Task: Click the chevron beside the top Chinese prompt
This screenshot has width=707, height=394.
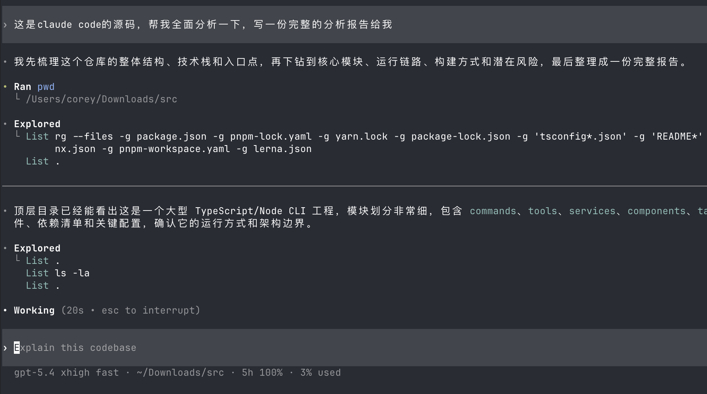Action: click(x=5, y=25)
